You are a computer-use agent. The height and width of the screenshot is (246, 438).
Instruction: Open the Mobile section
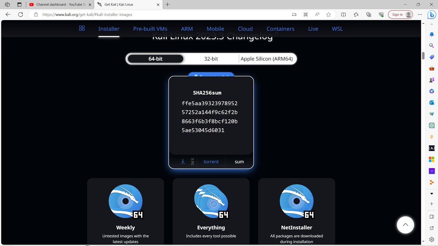(215, 29)
